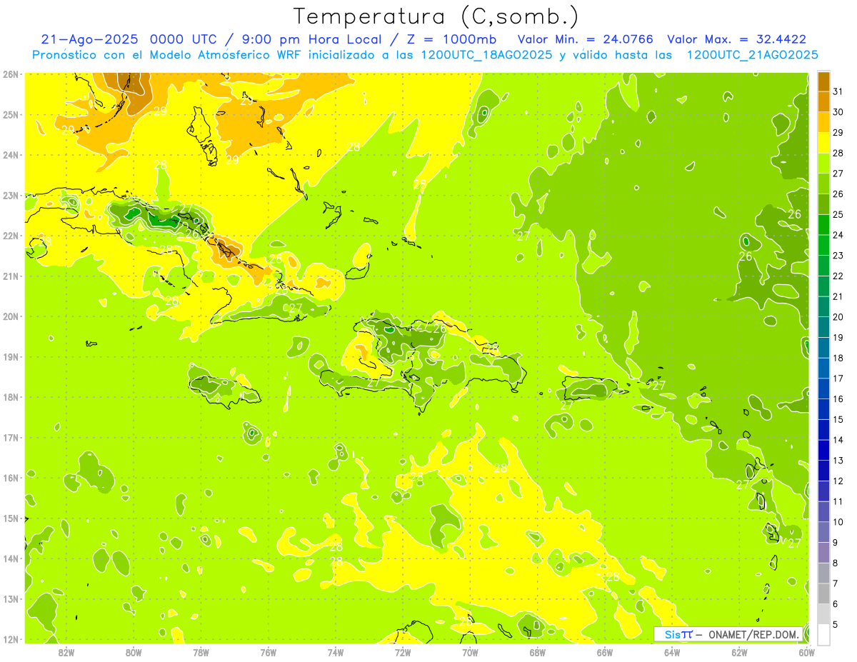Click the 76W longitude axis label

(269, 652)
